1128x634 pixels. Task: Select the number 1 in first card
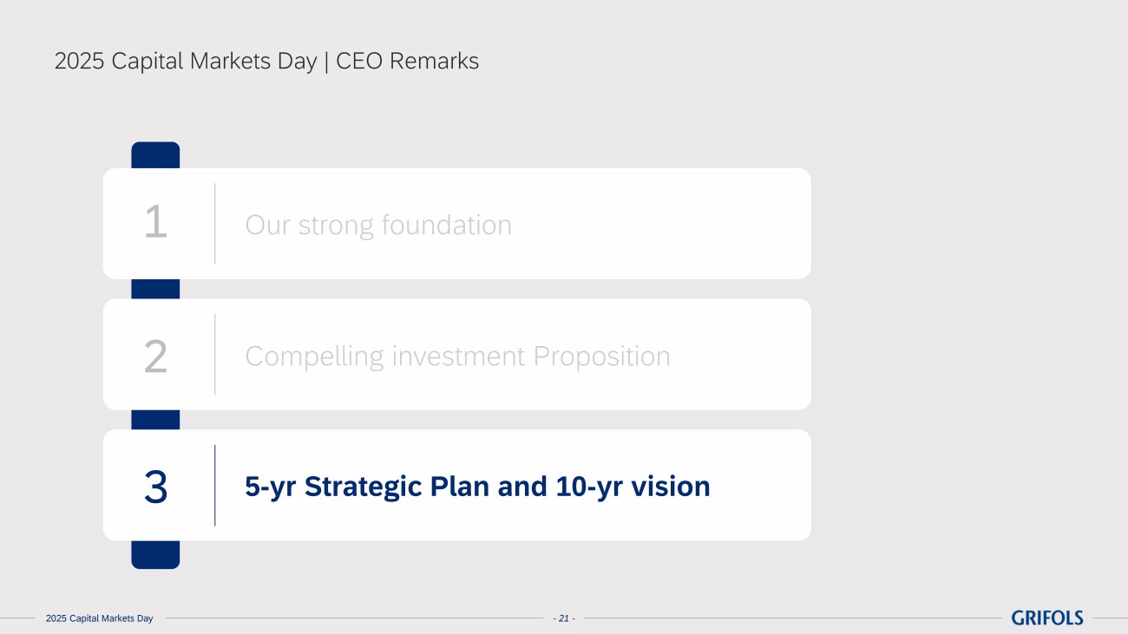155,223
